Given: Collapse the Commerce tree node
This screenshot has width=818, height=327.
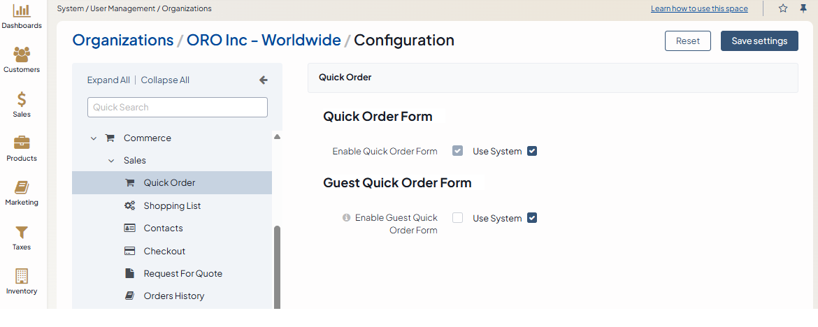Looking at the screenshot, I should [x=94, y=138].
